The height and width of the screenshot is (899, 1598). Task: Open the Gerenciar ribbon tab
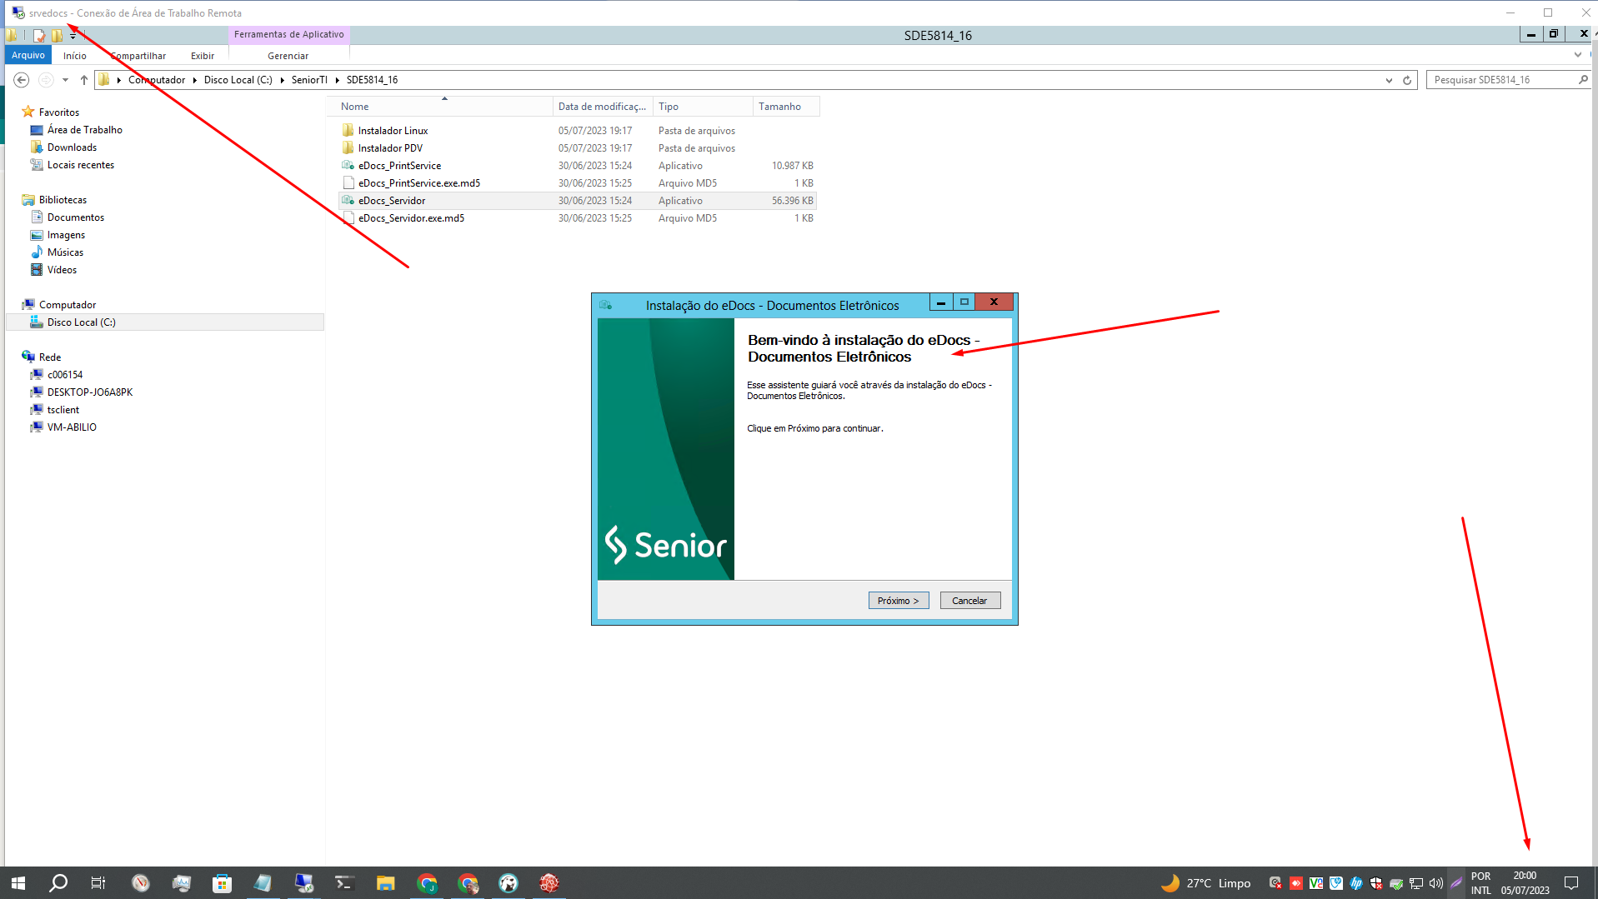288,56
